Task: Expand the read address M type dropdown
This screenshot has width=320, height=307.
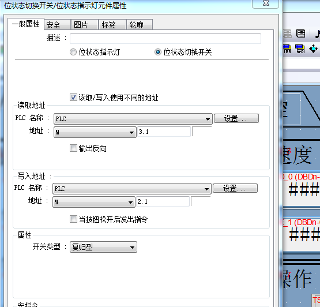Action: point(95,132)
